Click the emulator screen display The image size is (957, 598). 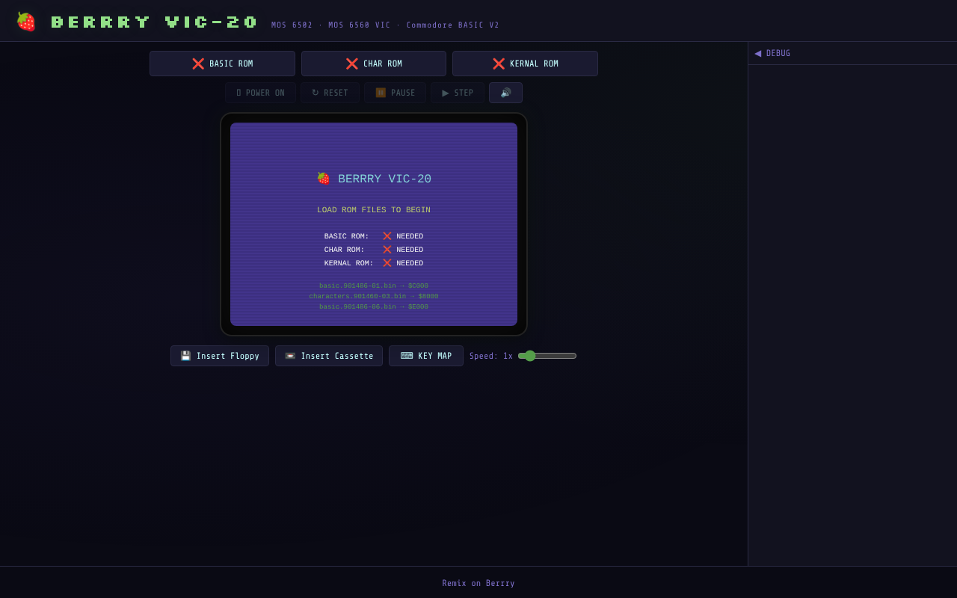click(x=373, y=224)
